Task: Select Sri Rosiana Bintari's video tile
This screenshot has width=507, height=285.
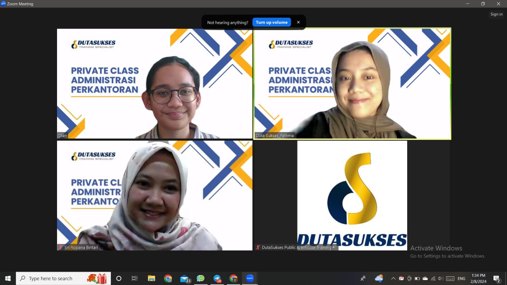Action: click(154, 196)
